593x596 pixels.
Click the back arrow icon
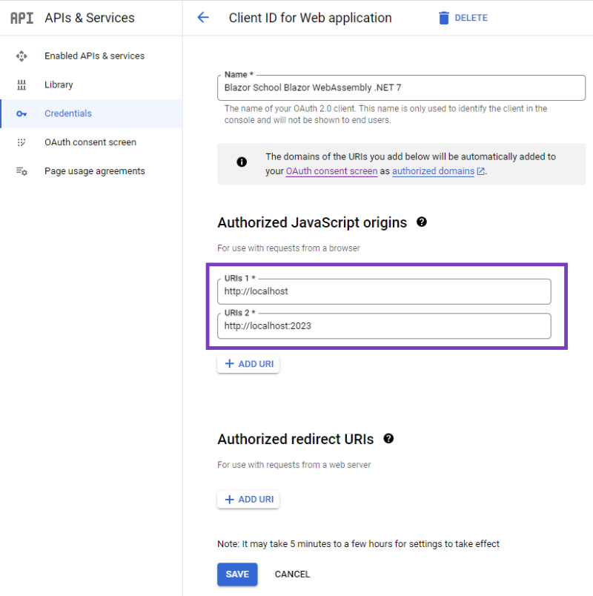203,18
